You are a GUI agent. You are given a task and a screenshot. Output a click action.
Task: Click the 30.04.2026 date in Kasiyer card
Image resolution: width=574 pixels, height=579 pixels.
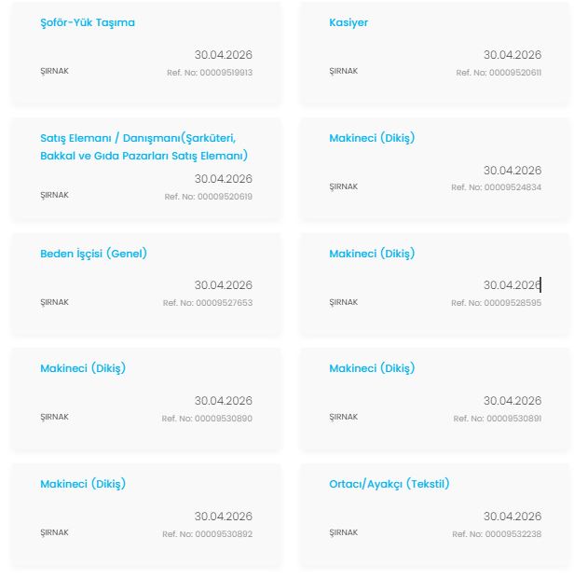[512, 55]
